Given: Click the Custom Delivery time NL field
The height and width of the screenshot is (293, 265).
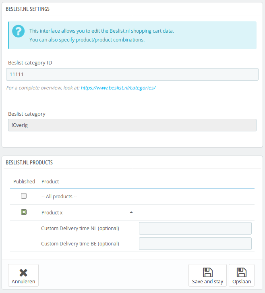Looking at the screenshot, I should tap(195, 229).
